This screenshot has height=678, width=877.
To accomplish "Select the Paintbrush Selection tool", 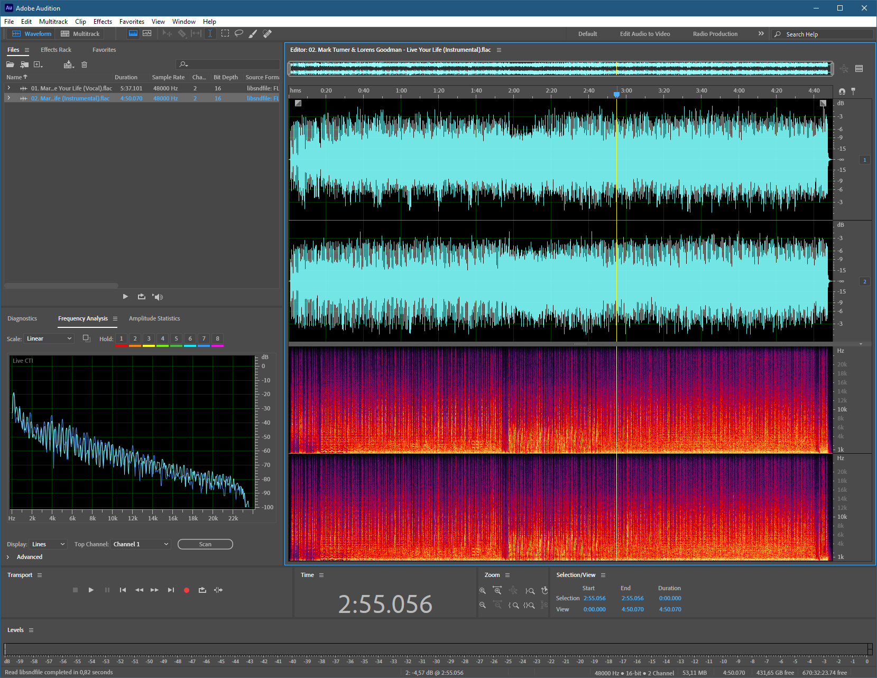I will coord(253,33).
